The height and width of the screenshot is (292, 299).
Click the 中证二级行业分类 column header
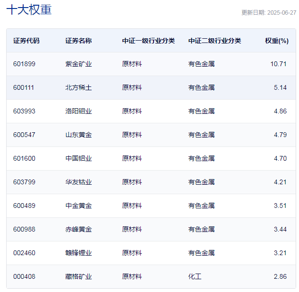(215, 41)
